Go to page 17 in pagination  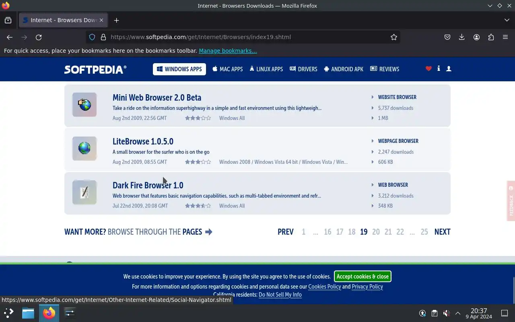(340, 232)
